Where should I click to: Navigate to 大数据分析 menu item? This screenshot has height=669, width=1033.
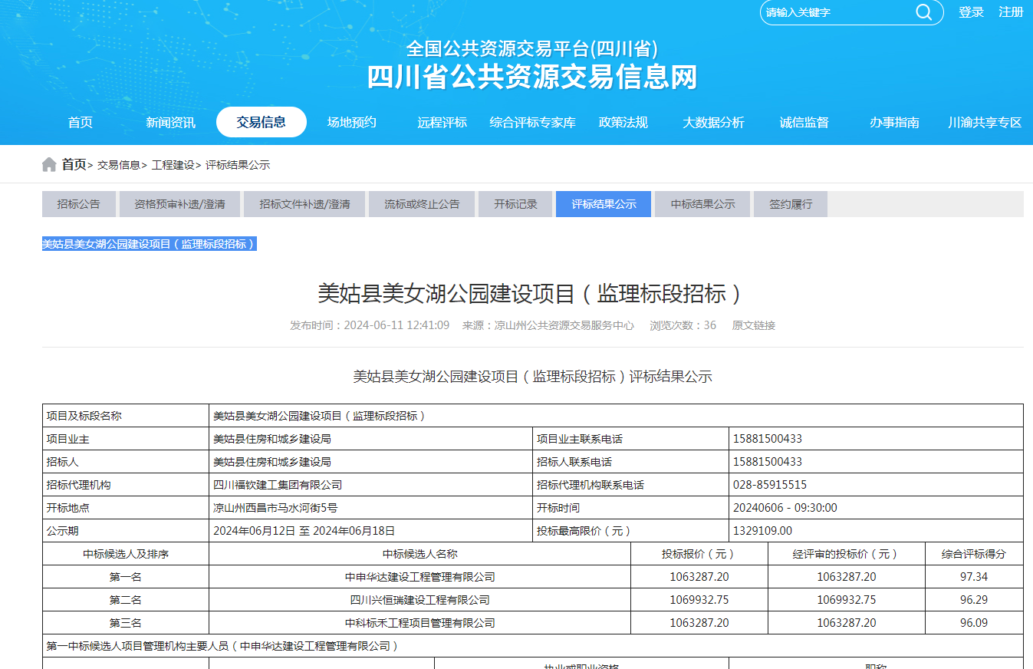pyautogui.click(x=714, y=123)
